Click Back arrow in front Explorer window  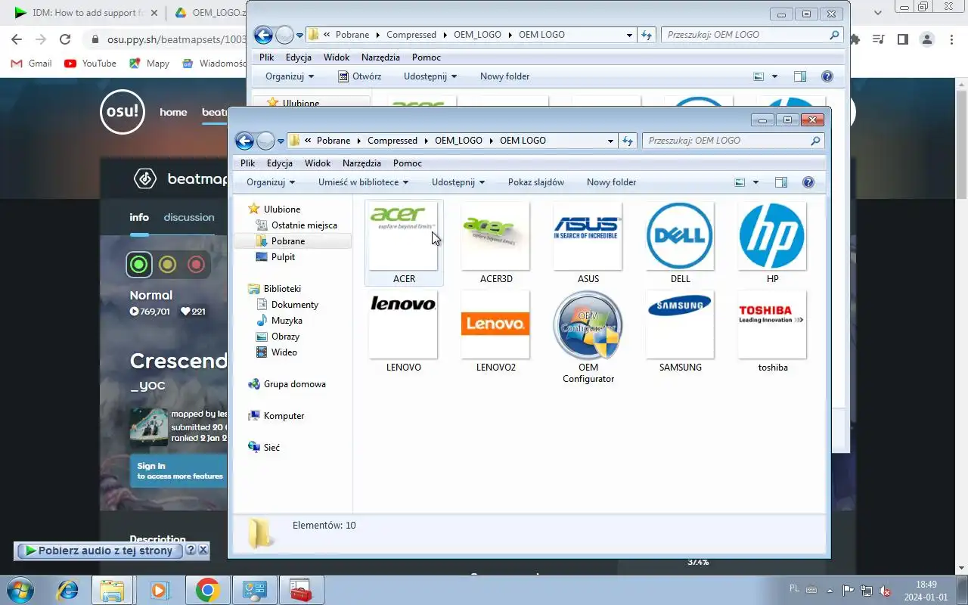pos(244,141)
